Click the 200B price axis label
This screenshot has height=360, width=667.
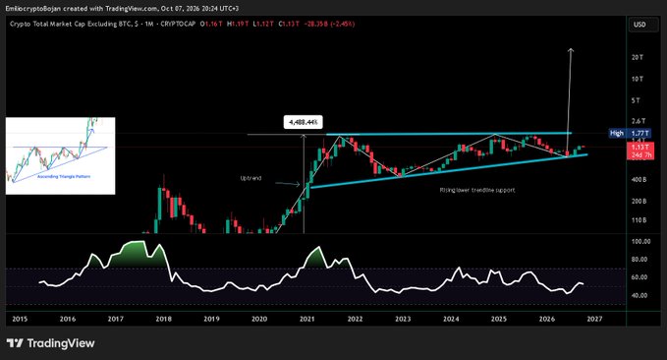tap(639, 201)
